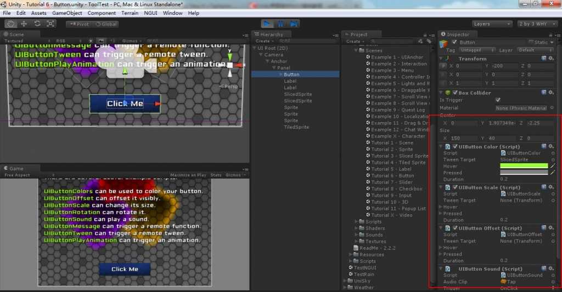Click the Create button in Project panel
The height and width of the screenshot is (292, 562).
(355, 41)
